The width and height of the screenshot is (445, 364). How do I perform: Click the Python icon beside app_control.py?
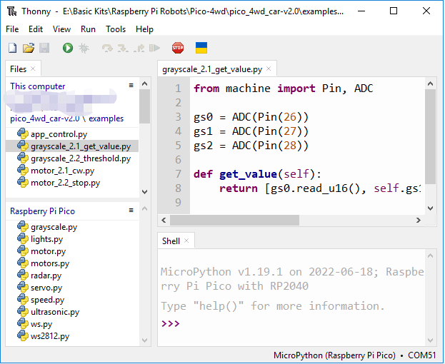click(x=23, y=133)
